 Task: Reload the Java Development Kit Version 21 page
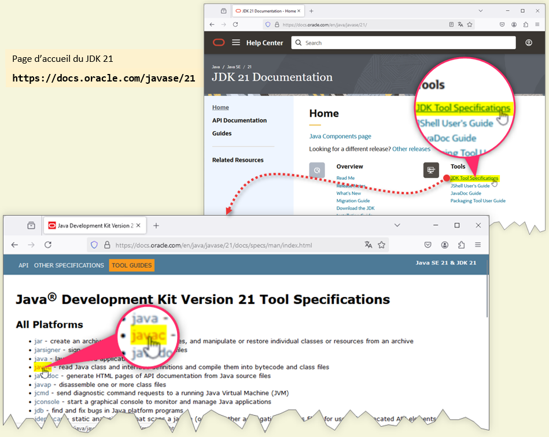coord(48,245)
